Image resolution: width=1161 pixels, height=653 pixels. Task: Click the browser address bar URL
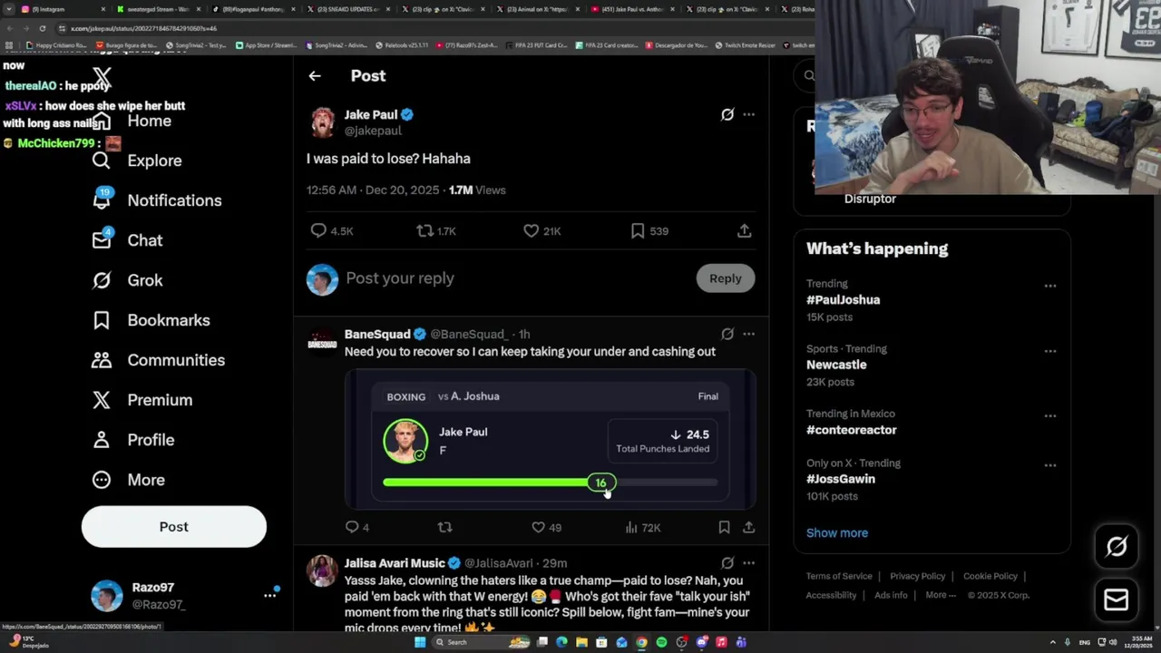143,28
